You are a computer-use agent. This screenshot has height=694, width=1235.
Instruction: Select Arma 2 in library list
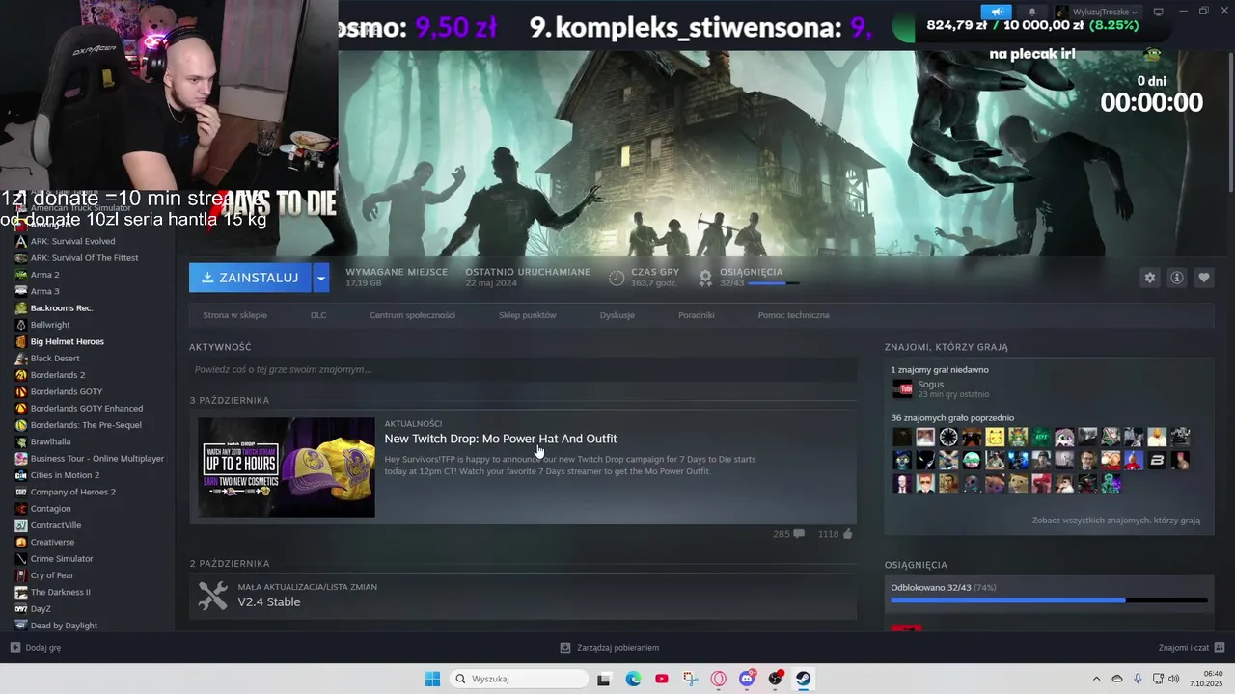click(x=44, y=275)
